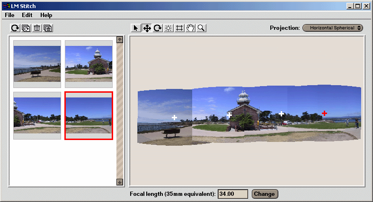Click the white cross marker over the parked cars
The width and height of the screenshot is (373, 202).
point(282,114)
